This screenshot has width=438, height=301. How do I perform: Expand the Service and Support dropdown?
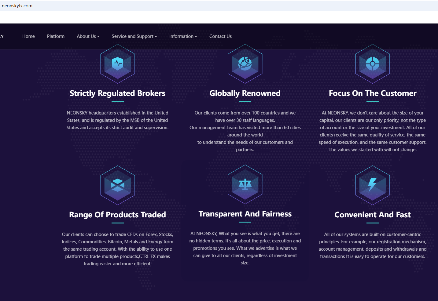[x=134, y=36]
